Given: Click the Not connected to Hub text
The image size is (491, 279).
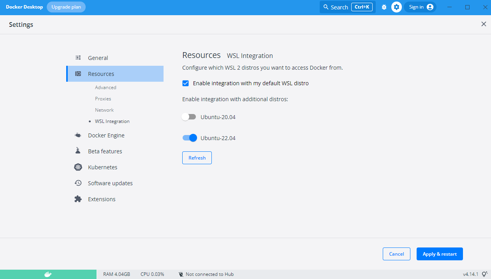Looking at the screenshot, I should [209, 274].
